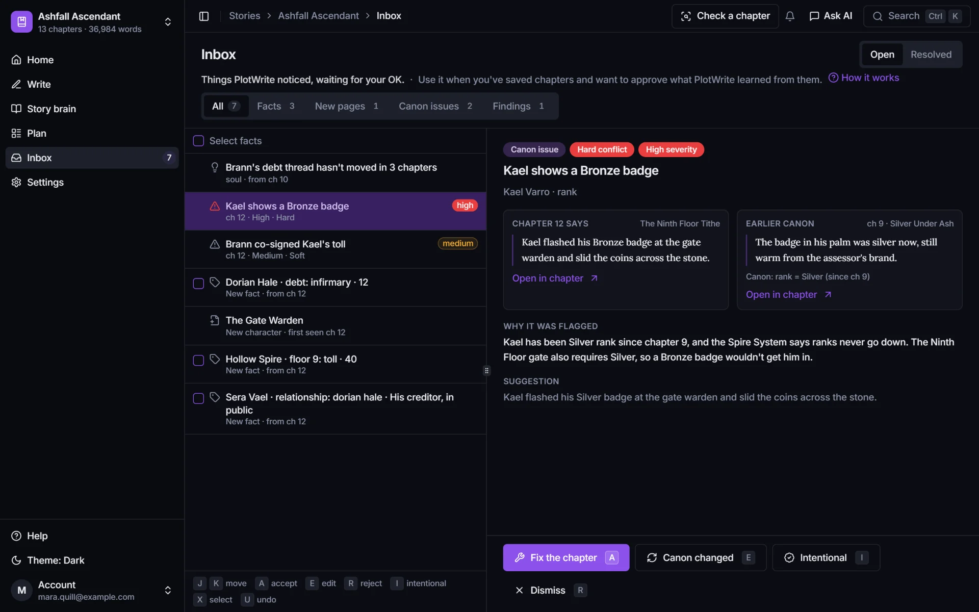
Task: Mark the issue as Intentional
Action: (x=826, y=557)
